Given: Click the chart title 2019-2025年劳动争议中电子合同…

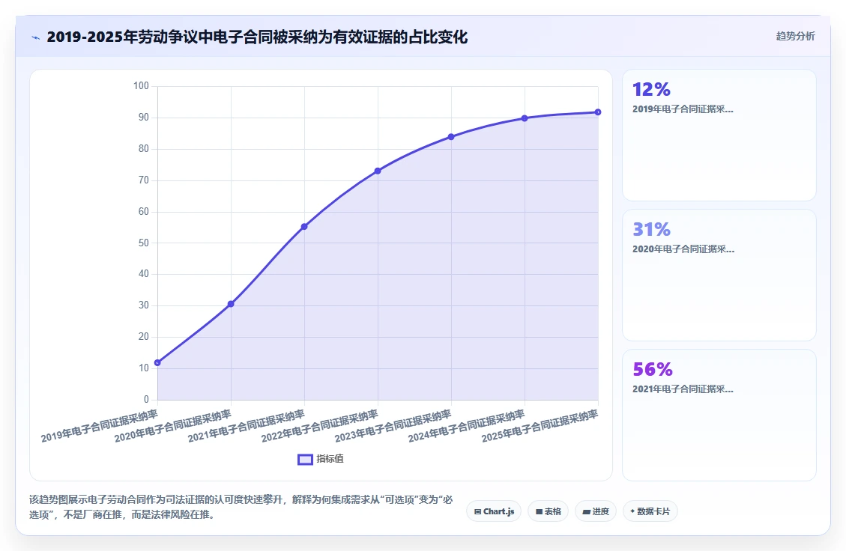Looking at the screenshot, I should pos(257,37).
